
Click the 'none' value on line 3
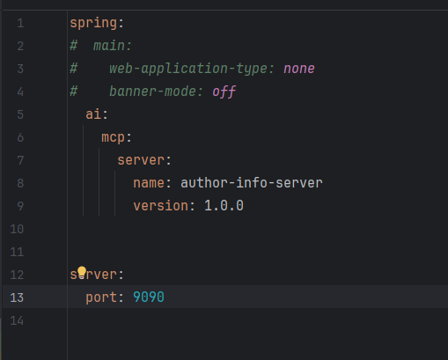[299, 69]
